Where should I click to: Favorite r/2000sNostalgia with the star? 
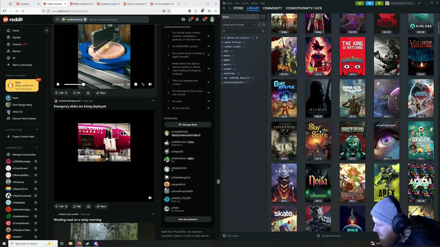(x=36, y=162)
